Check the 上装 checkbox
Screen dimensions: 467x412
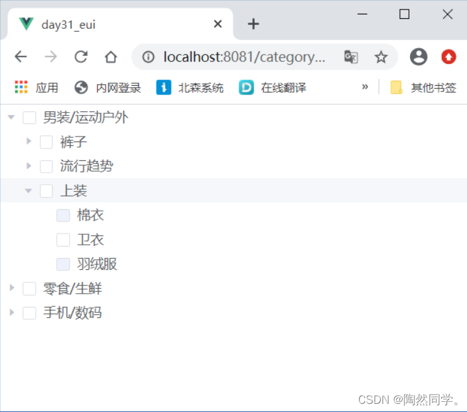(46, 191)
